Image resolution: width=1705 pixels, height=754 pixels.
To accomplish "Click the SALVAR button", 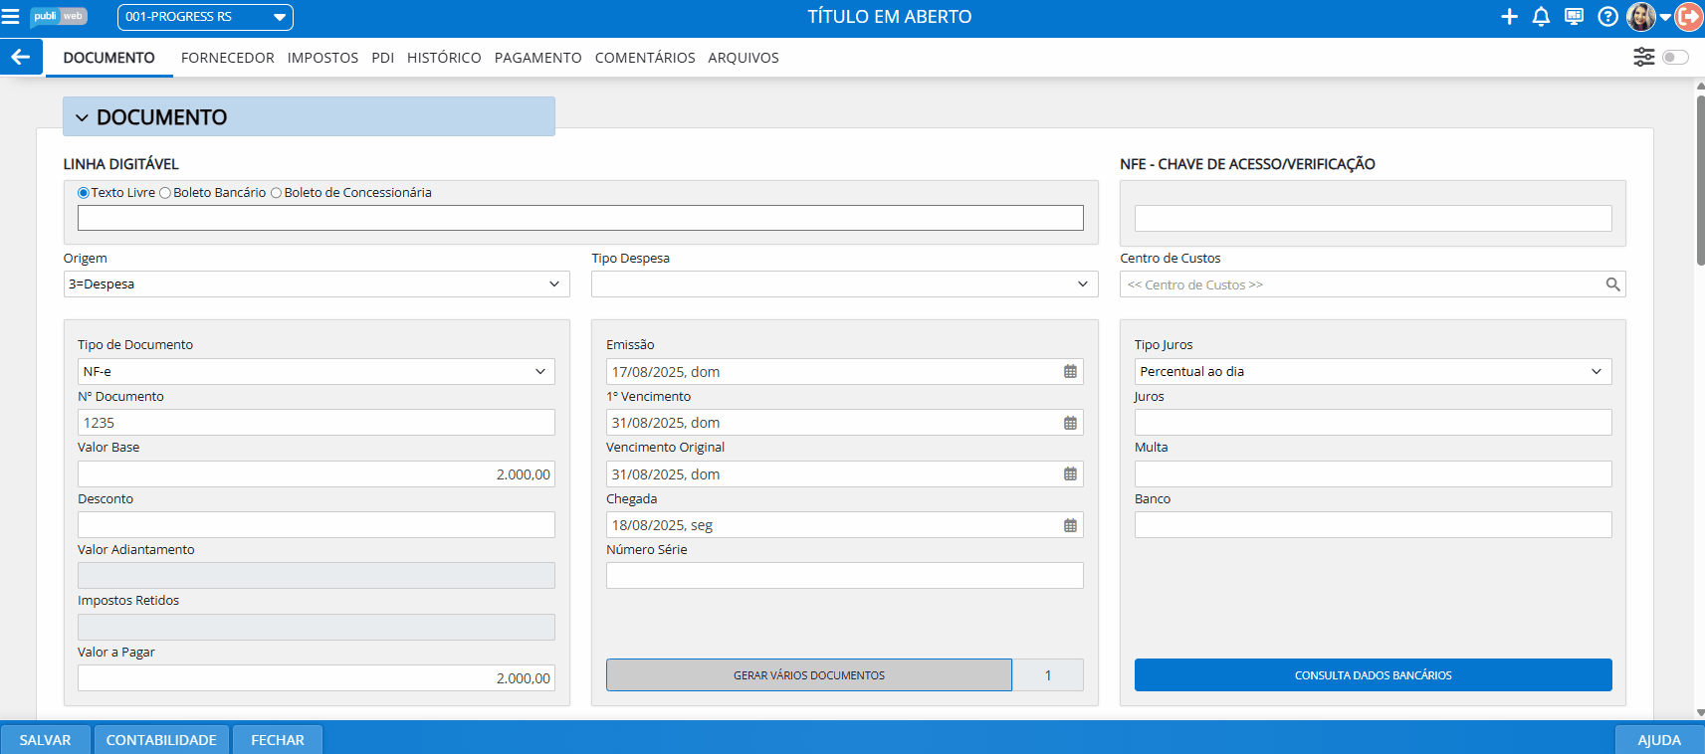I will click(45, 740).
